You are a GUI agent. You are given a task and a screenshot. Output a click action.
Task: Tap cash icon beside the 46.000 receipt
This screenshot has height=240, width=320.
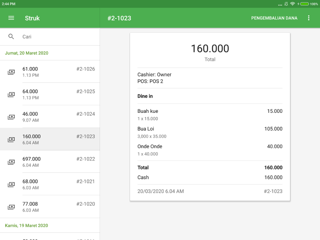tap(11, 117)
